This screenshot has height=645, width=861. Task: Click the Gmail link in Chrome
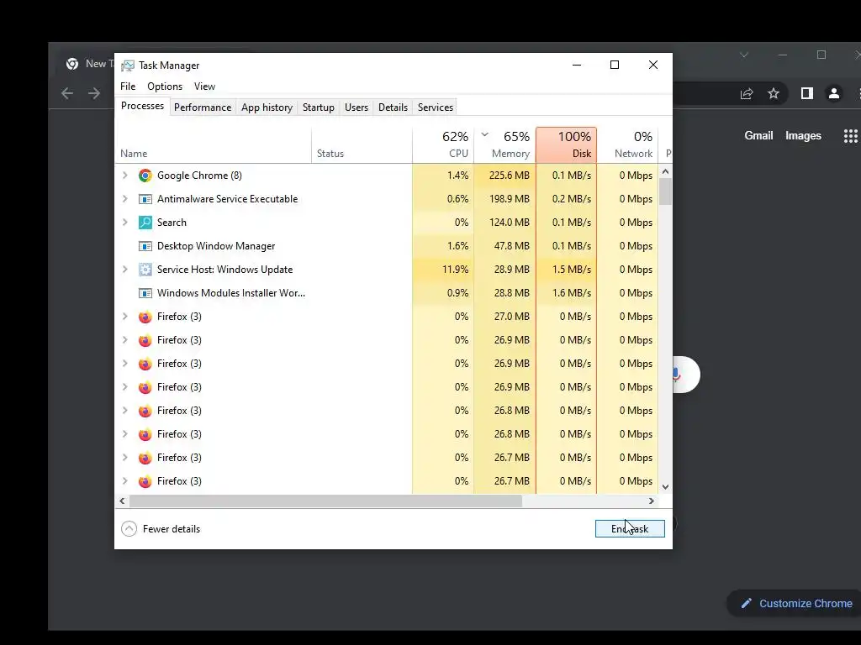(x=758, y=136)
